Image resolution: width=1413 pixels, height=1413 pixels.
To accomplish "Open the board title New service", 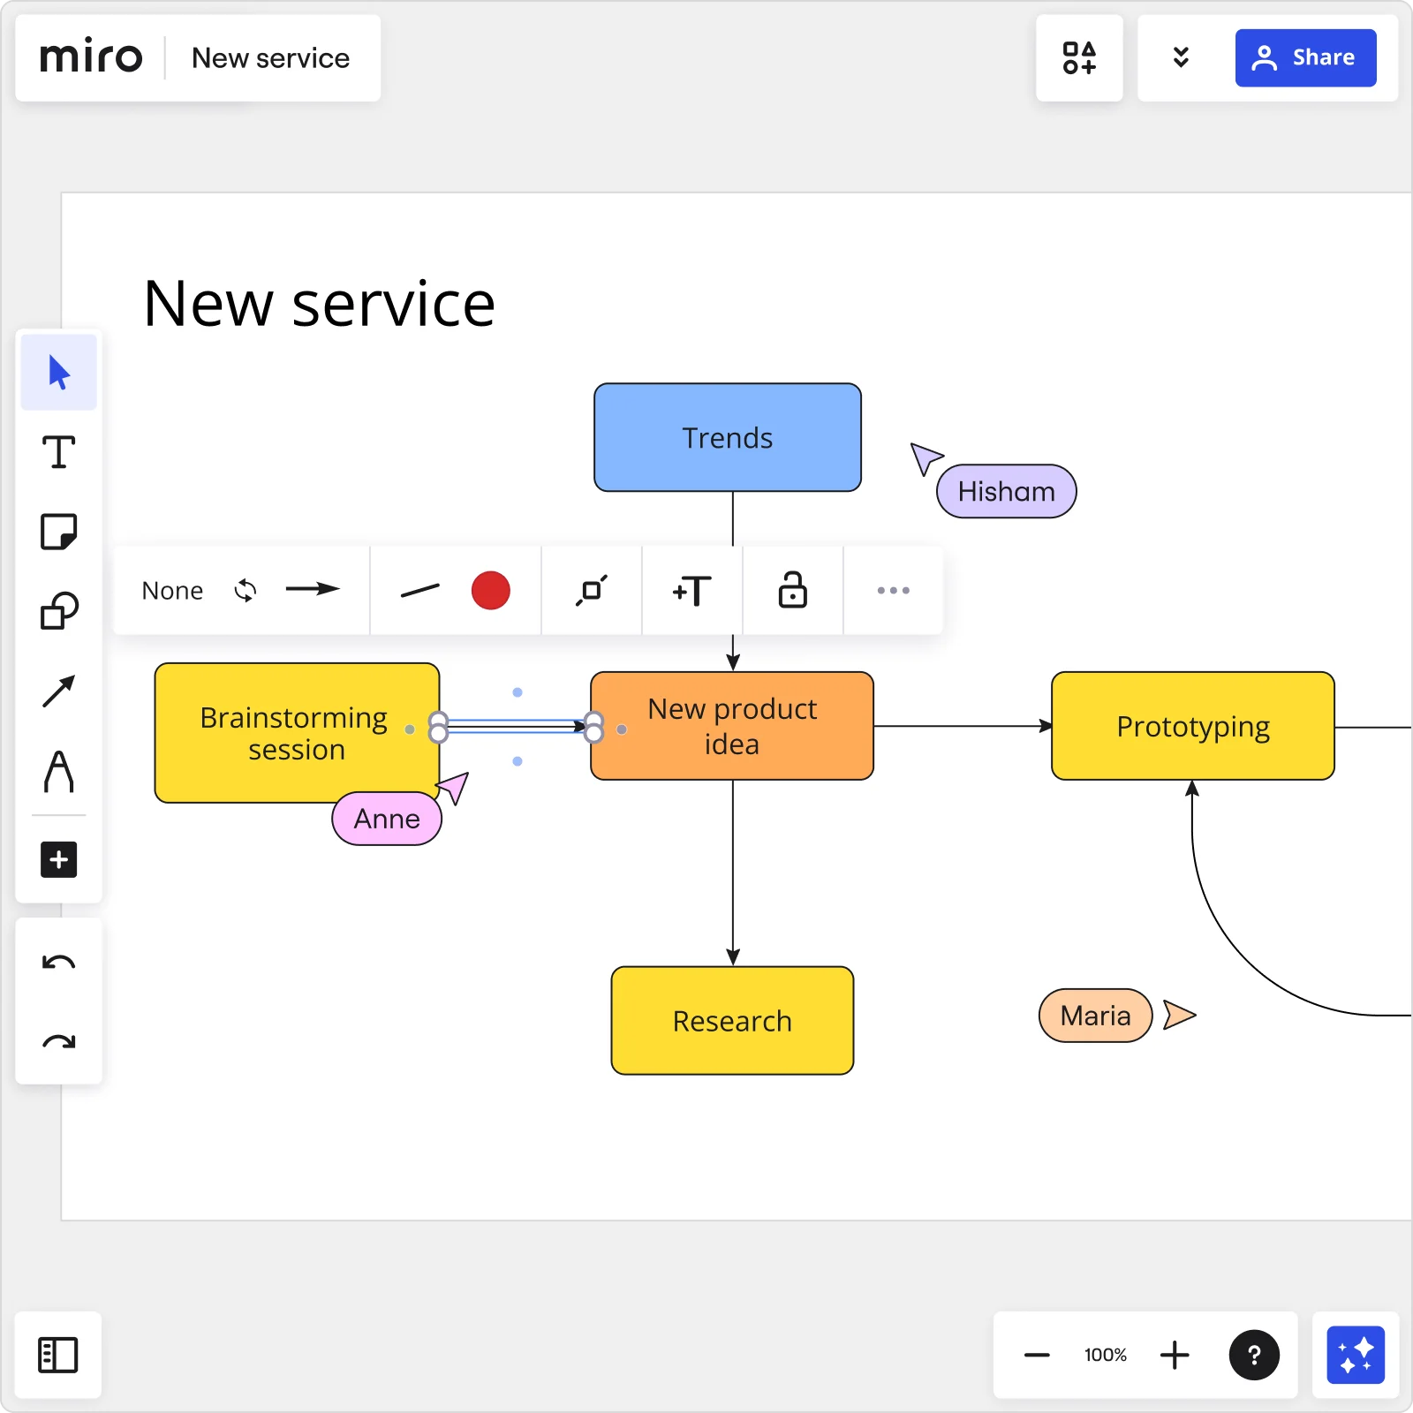I will 270,57.
